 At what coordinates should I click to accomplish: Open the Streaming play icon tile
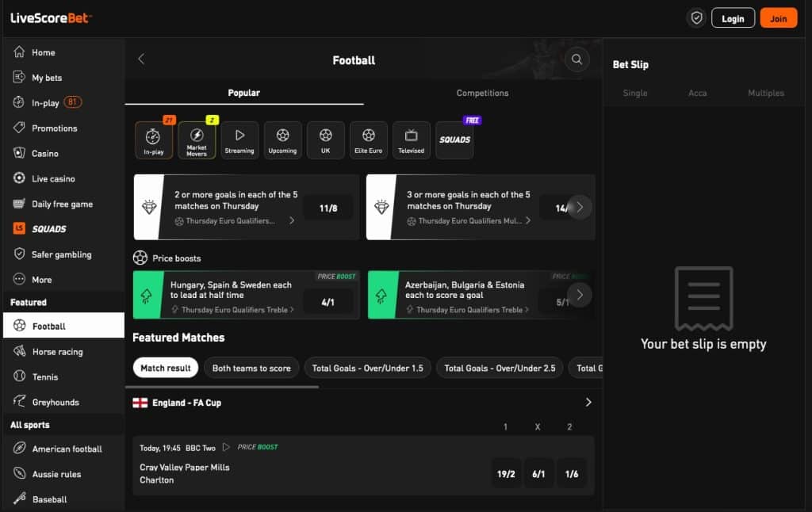[239, 140]
